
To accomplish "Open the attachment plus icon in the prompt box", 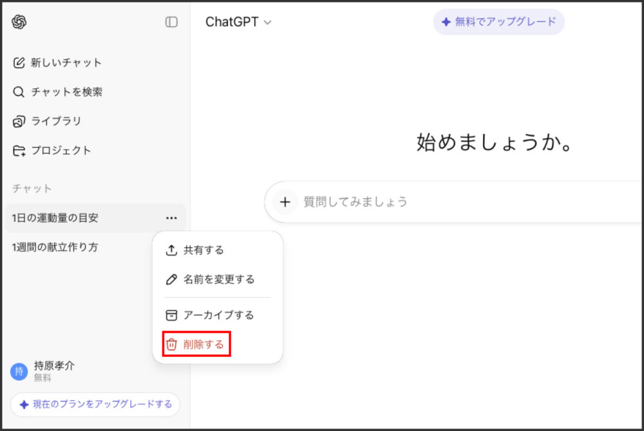I will coord(285,202).
